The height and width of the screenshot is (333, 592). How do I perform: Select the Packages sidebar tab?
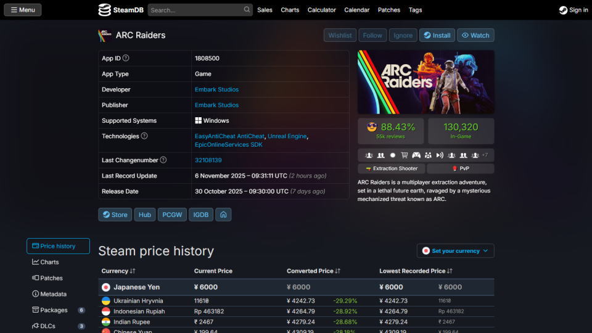click(58, 310)
